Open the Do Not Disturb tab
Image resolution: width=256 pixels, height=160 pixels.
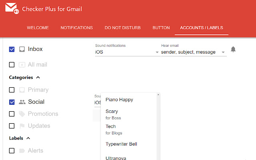[122, 28]
